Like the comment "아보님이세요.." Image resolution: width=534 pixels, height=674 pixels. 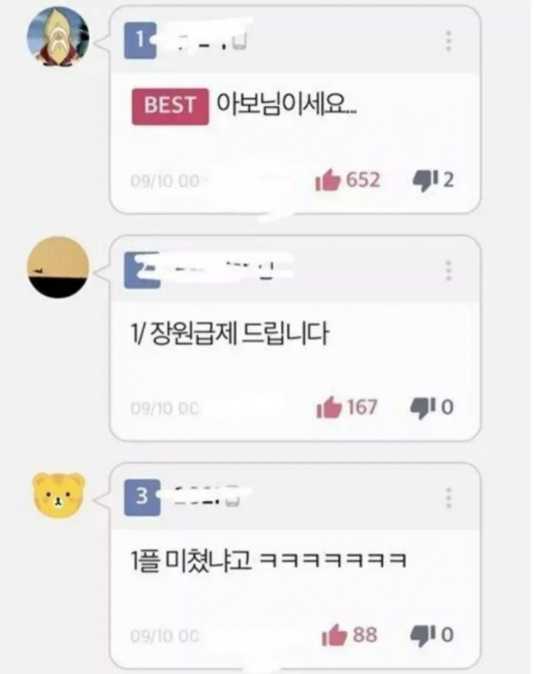click(x=327, y=180)
